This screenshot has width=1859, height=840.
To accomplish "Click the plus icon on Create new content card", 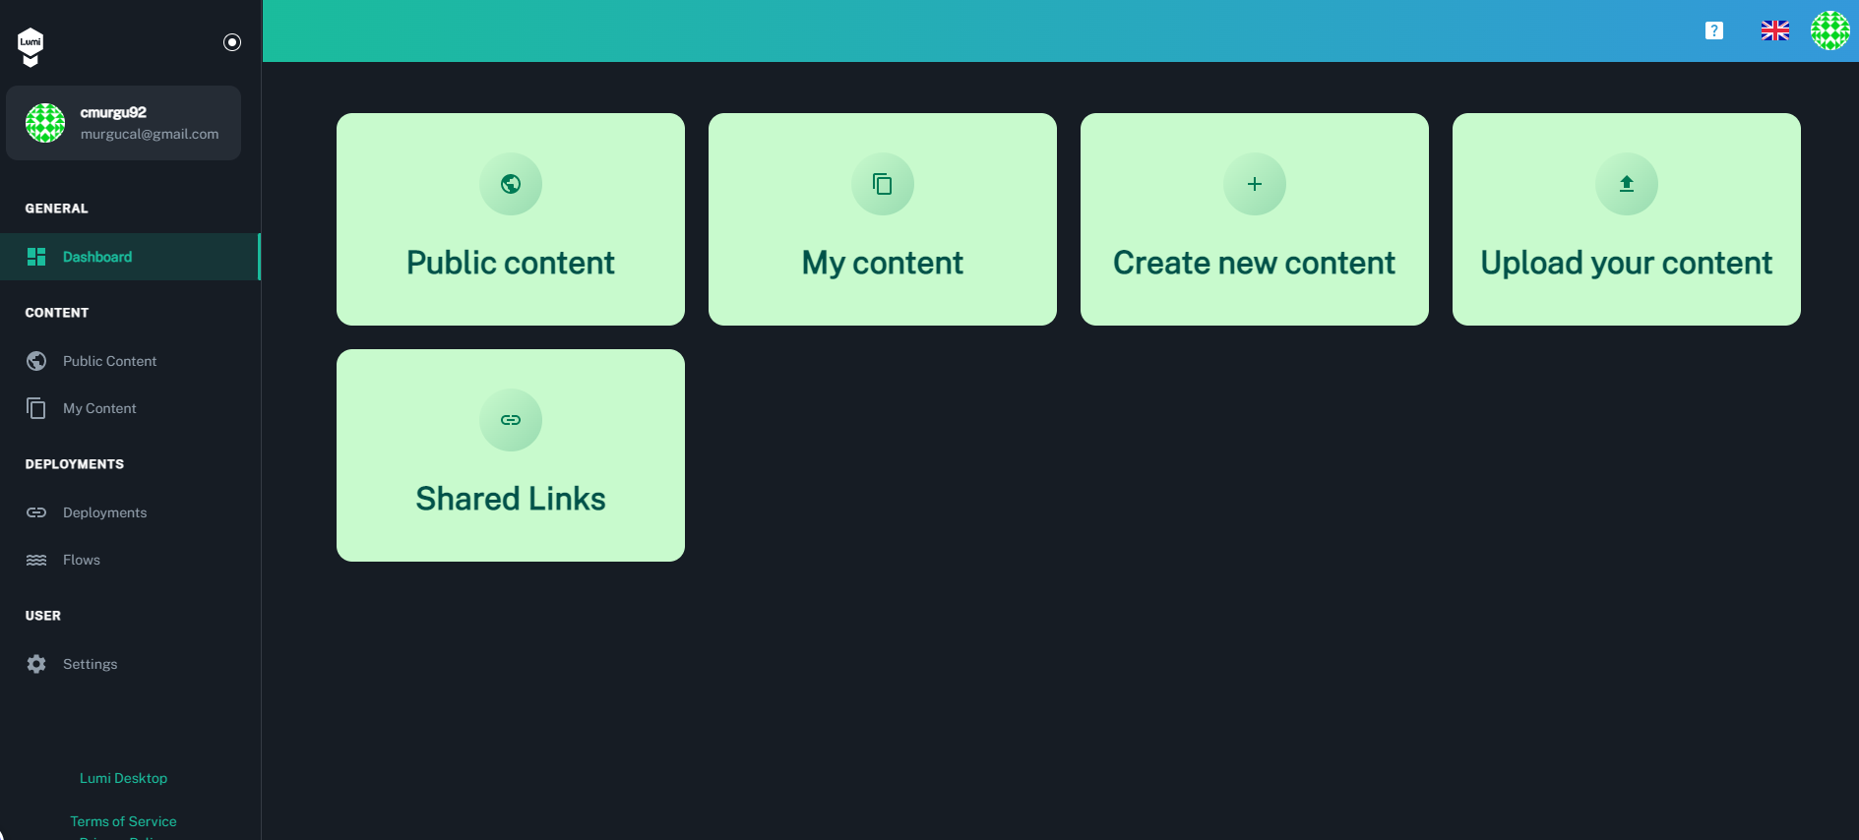I will click(1254, 184).
